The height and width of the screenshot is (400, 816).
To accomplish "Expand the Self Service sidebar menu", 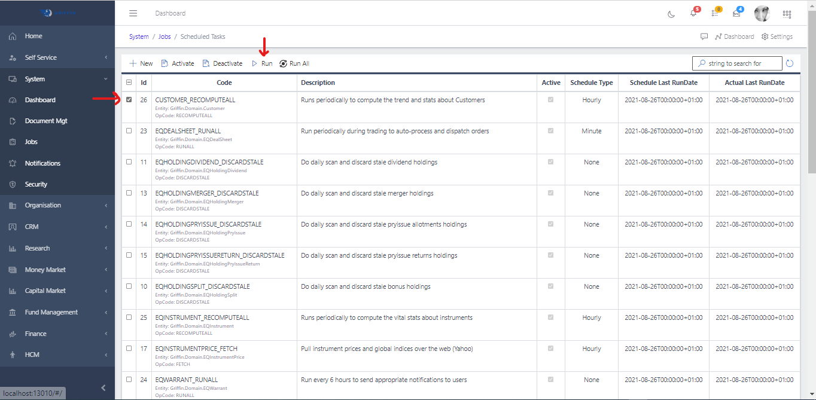I will [57, 57].
